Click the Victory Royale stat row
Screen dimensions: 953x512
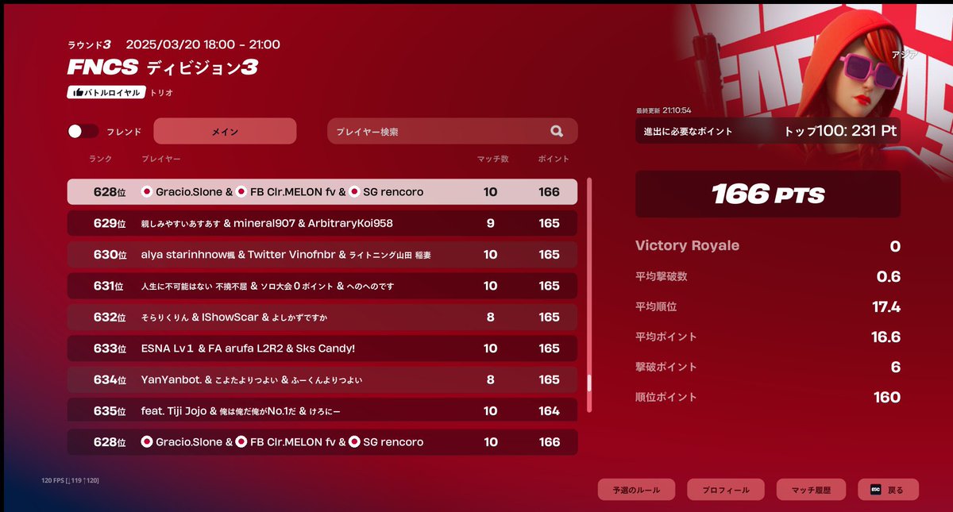coord(768,246)
